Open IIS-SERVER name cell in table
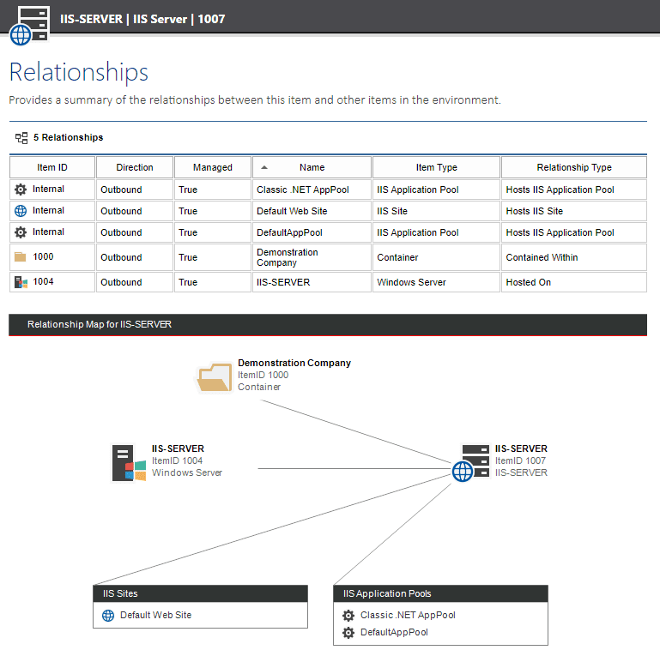This screenshot has height=662, width=660. 312,282
